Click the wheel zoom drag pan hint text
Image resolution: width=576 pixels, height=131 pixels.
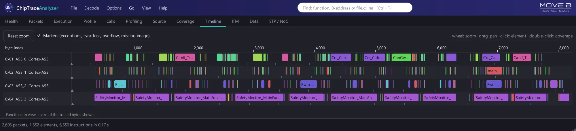[512, 36]
